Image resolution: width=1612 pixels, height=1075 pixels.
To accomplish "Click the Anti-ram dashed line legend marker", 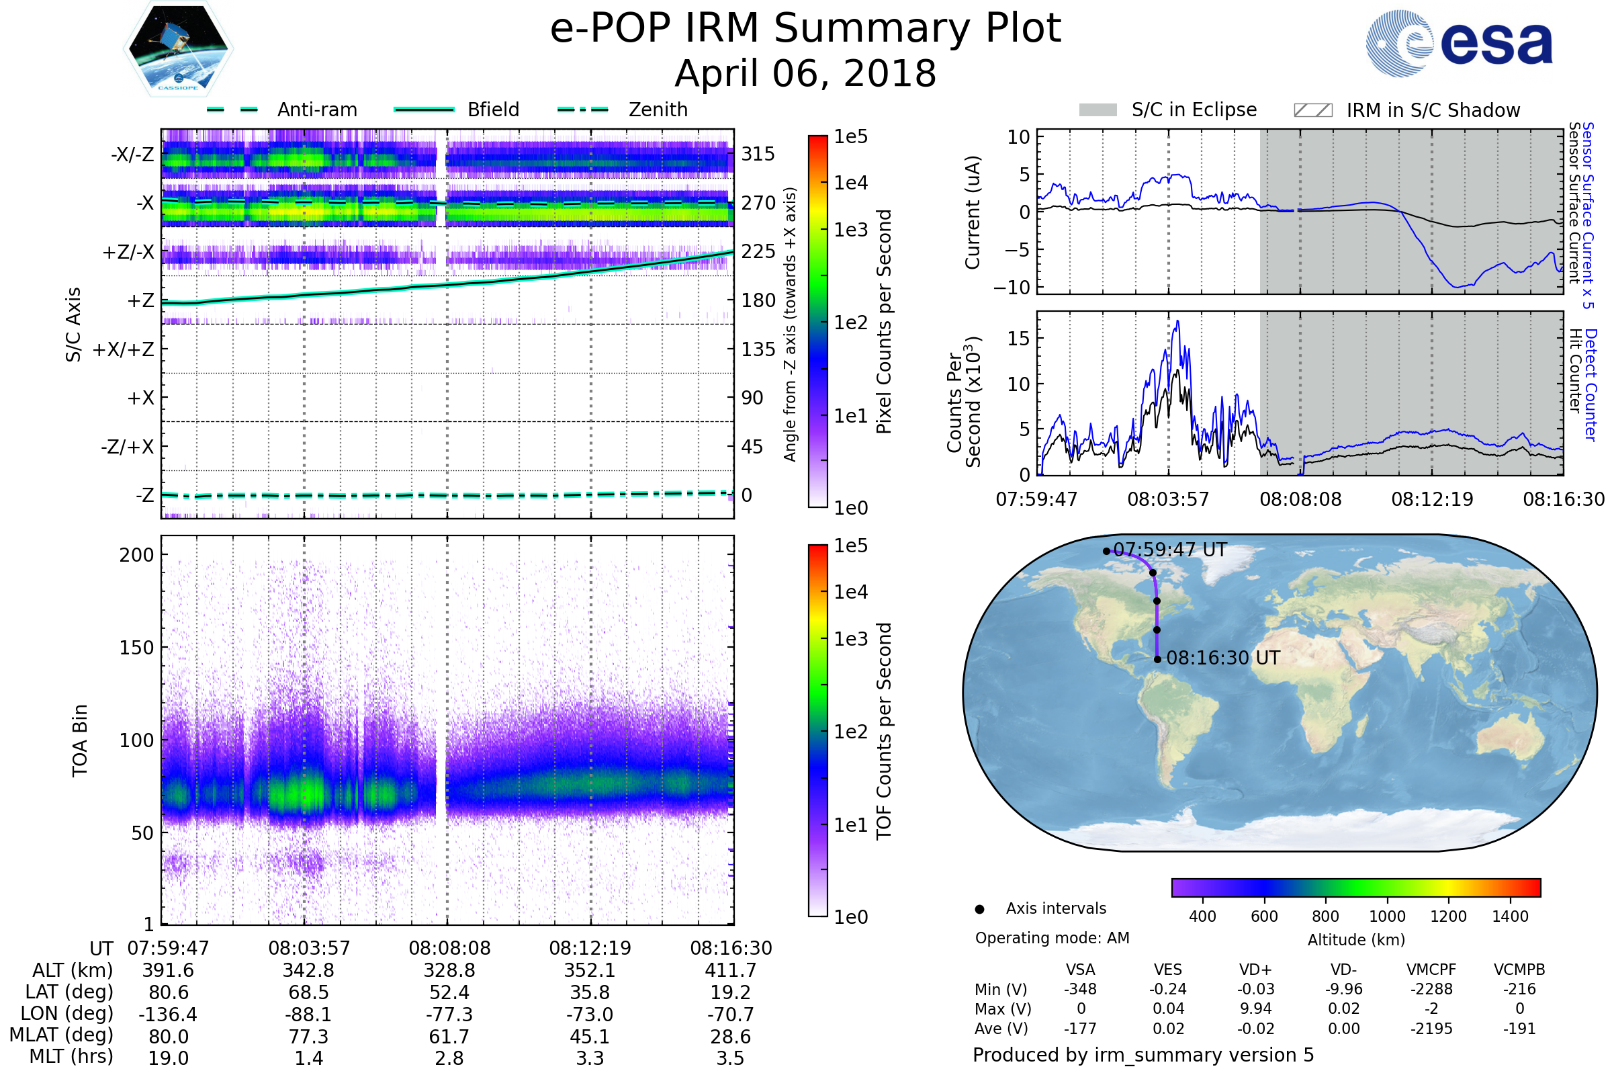I will point(232,110).
